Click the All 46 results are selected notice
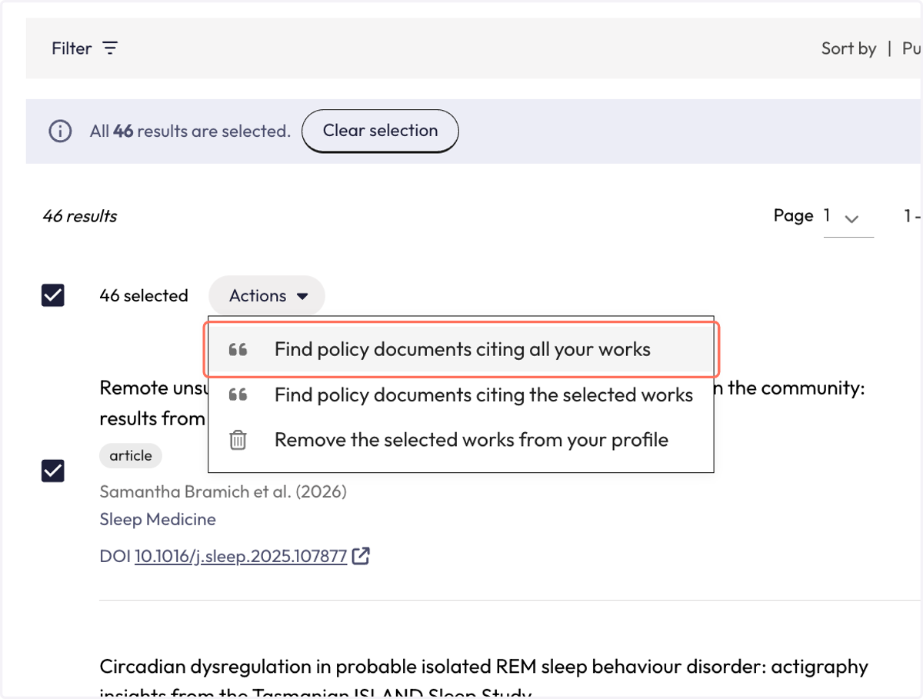 click(x=190, y=131)
